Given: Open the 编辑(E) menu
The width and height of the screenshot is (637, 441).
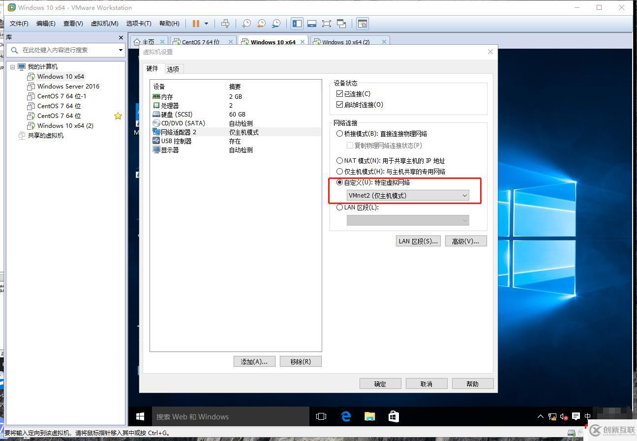Looking at the screenshot, I should click(46, 24).
